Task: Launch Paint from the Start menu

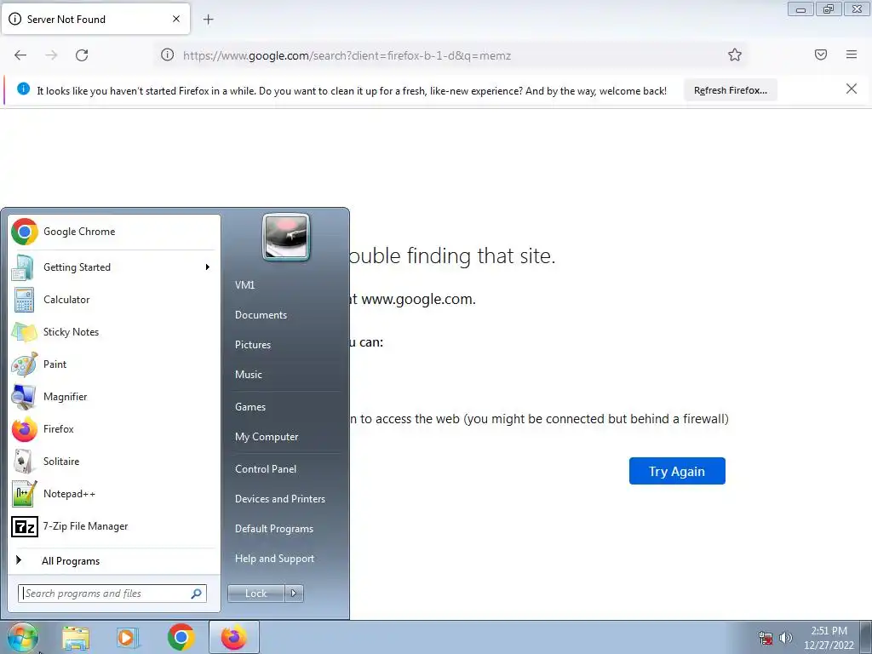Action: (114, 364)
